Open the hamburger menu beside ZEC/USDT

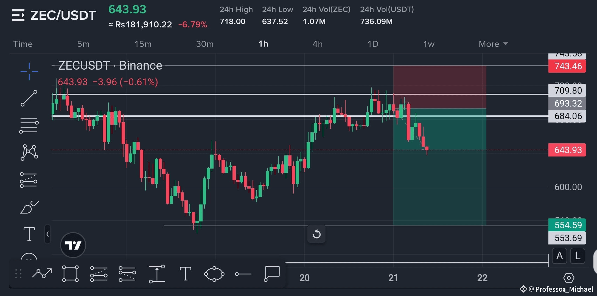click(18, 15)
